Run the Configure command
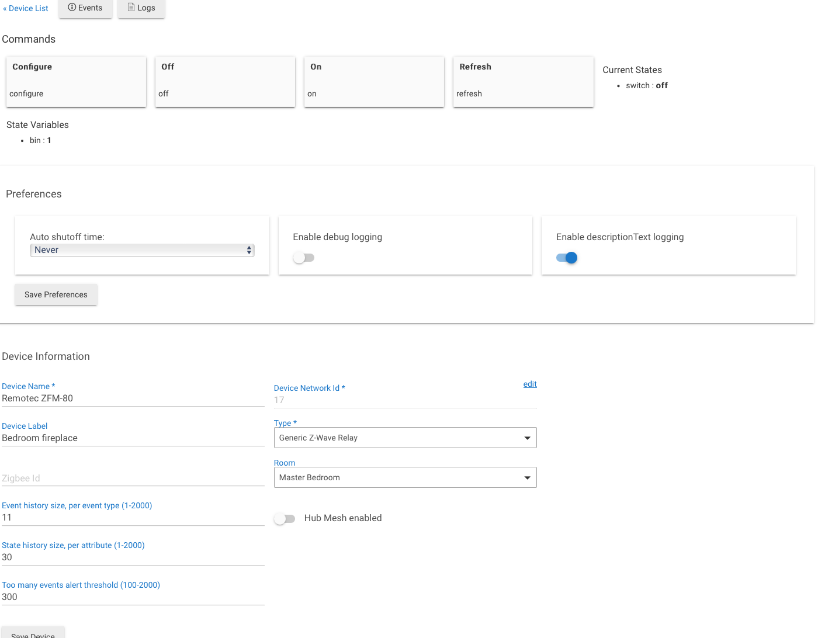This screenshot has height=638, width=818. [76, 81]
